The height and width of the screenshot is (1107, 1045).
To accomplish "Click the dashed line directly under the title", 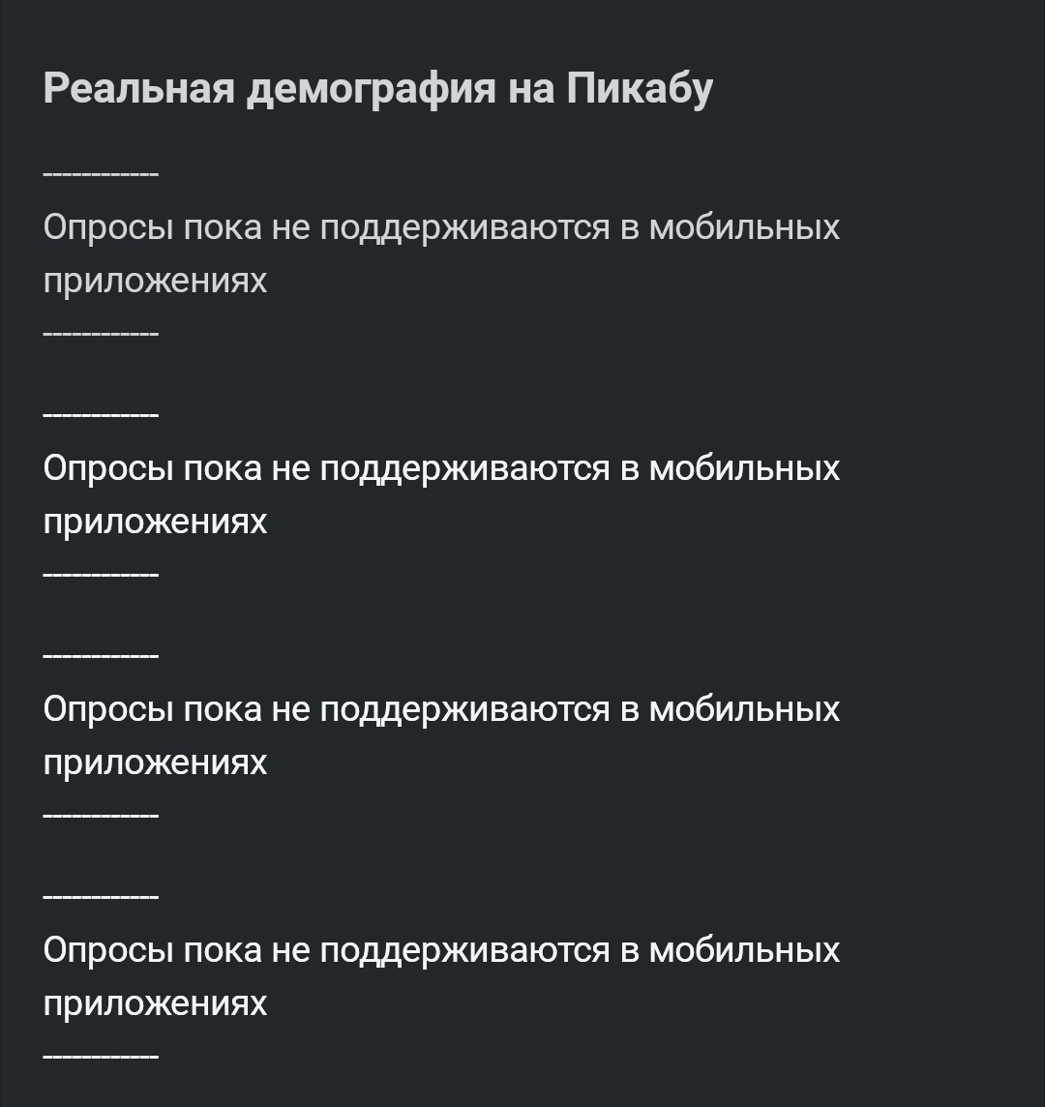I will [102, 175].
